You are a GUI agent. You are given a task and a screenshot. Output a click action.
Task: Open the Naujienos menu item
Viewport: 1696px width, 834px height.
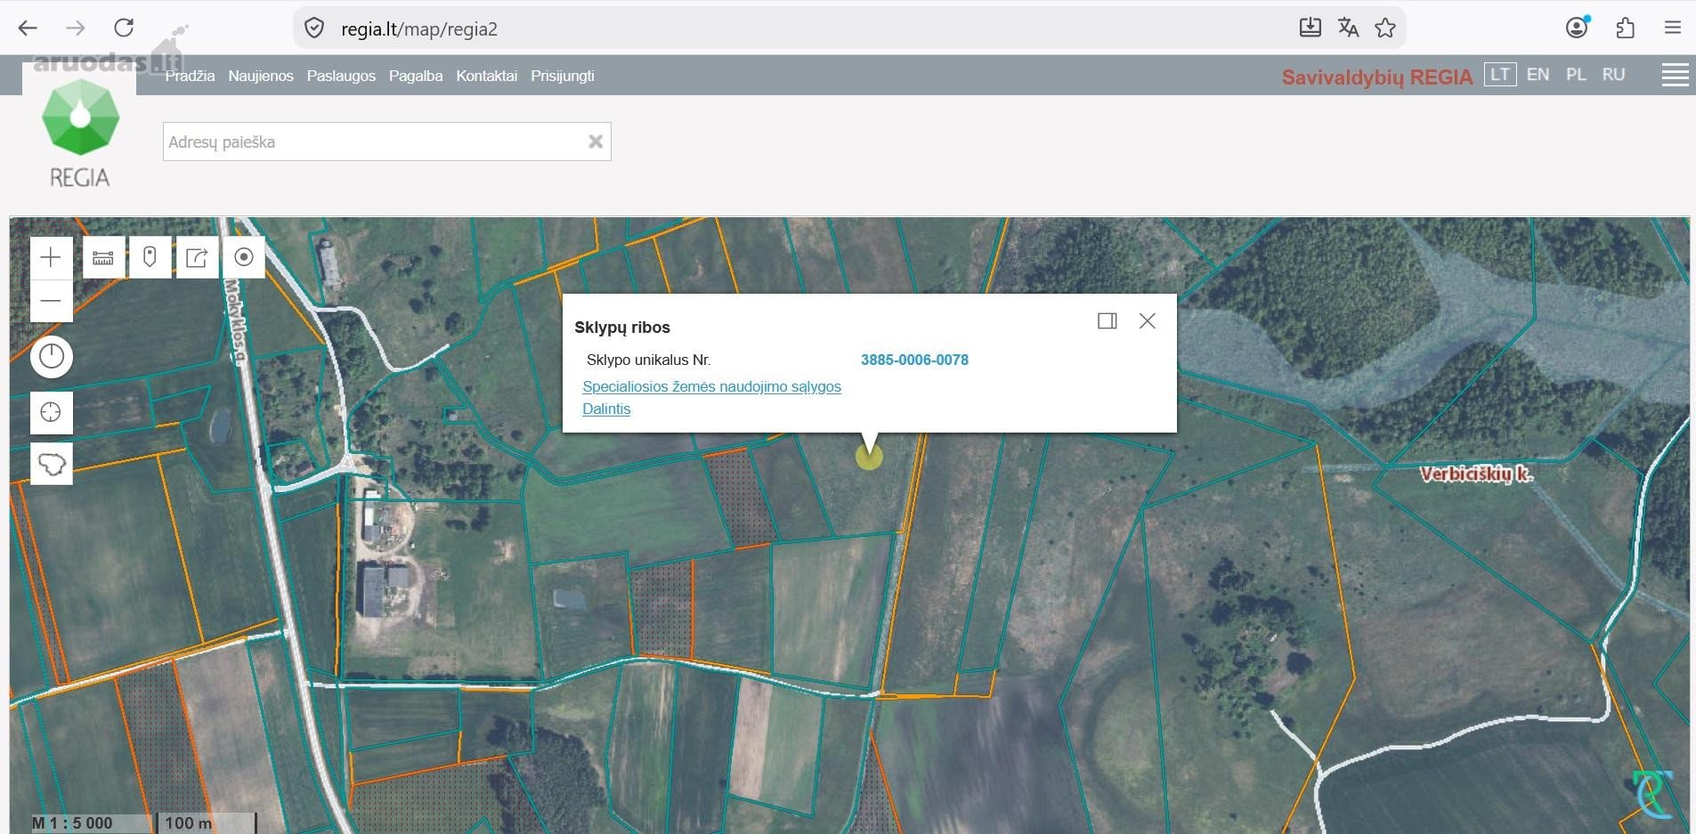pos(261,76)
